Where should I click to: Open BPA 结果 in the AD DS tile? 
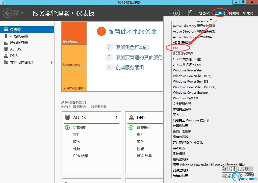tap(81, 156)
